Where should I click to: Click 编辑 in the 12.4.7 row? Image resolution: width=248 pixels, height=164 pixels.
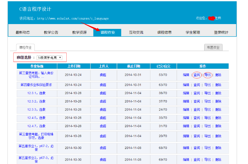coord(186,126)
